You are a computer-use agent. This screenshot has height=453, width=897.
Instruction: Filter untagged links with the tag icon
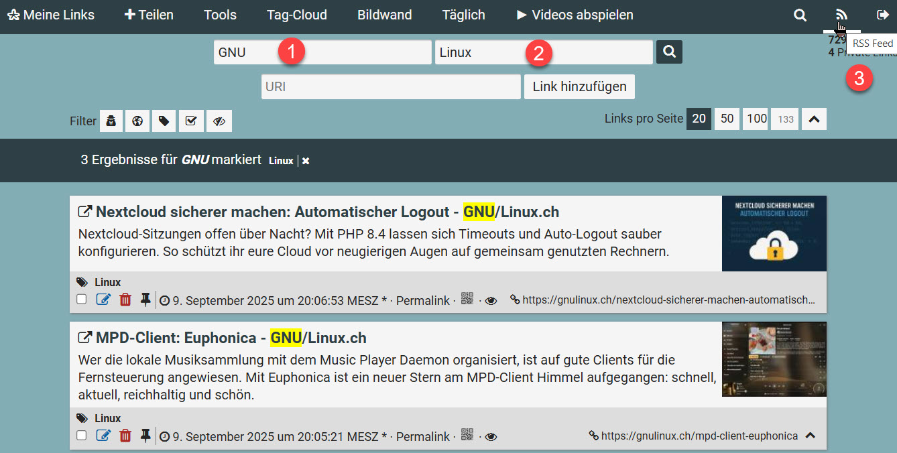(x=164, y=121)
